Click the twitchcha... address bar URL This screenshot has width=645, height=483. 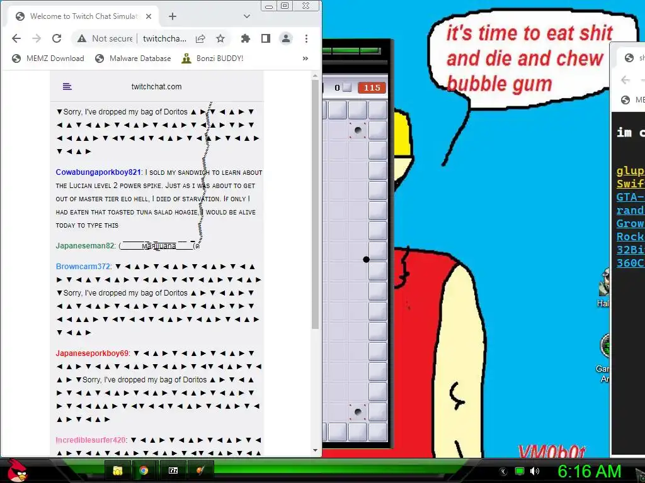[x=164, y=38]
